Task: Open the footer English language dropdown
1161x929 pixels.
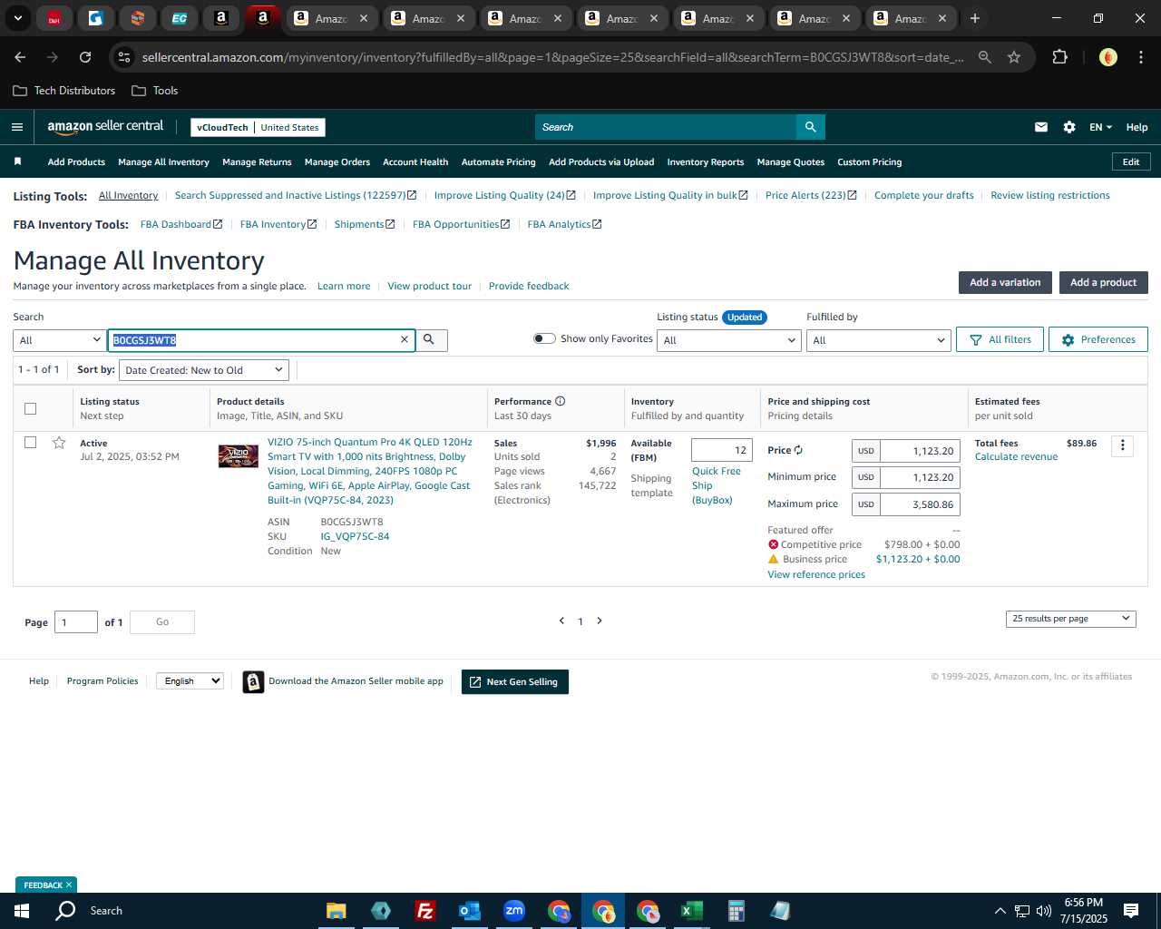Action: click(x=190, y=680)
